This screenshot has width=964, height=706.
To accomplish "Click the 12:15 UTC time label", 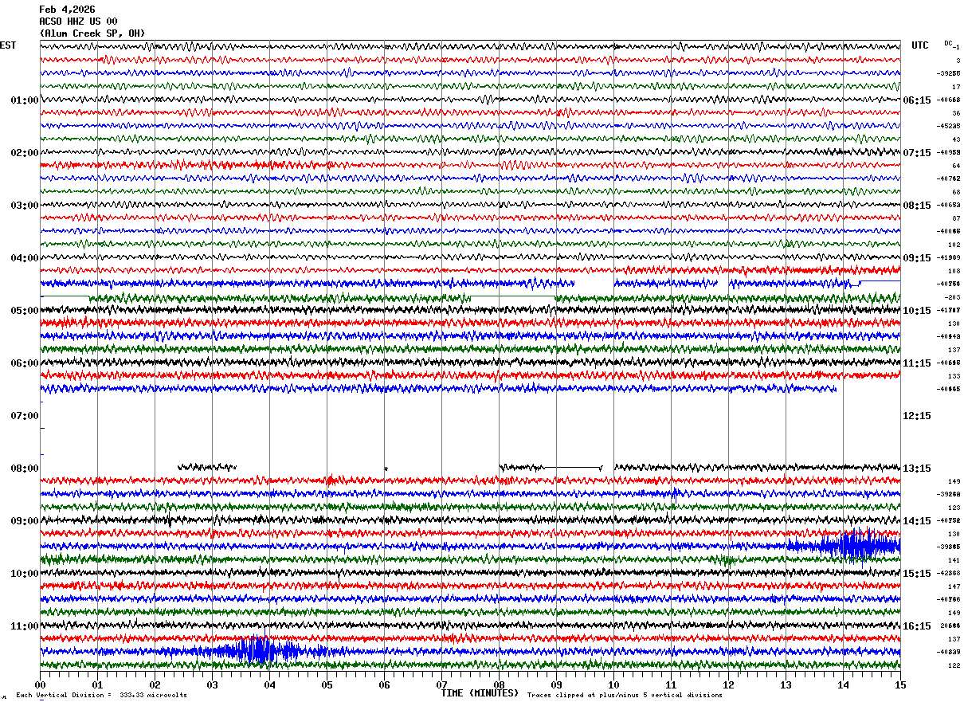I will tap(917, 416).
